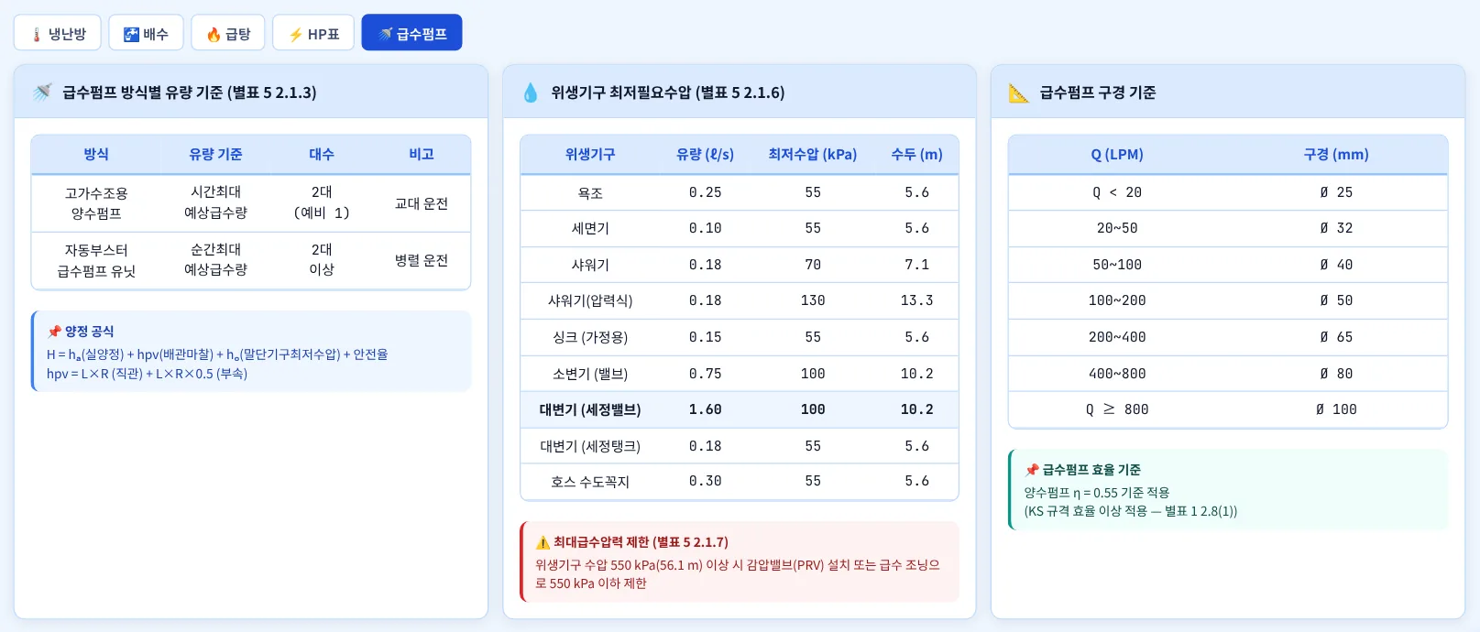Click the pin icon next to 양정 공식

pyautogui.click(x=54, y=332)
